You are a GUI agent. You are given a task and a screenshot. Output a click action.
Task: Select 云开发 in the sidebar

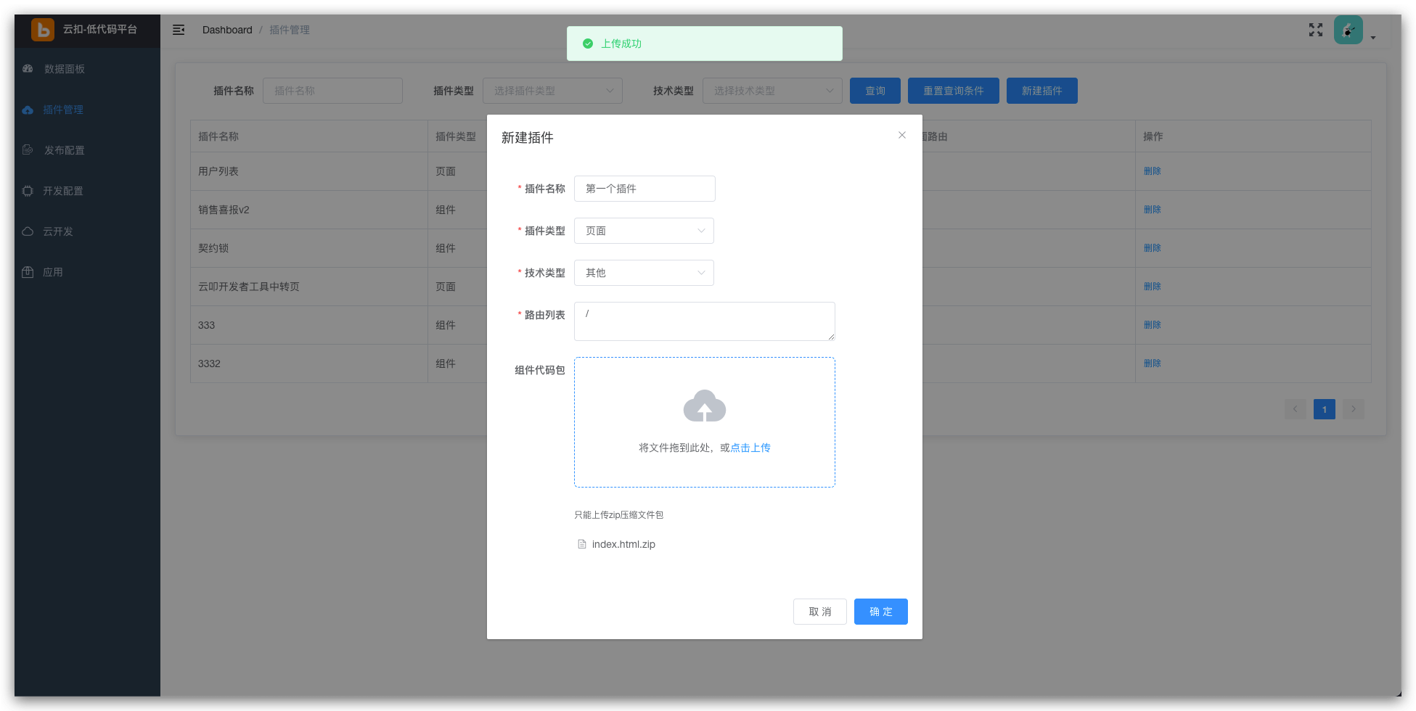[x=57, y=231]
